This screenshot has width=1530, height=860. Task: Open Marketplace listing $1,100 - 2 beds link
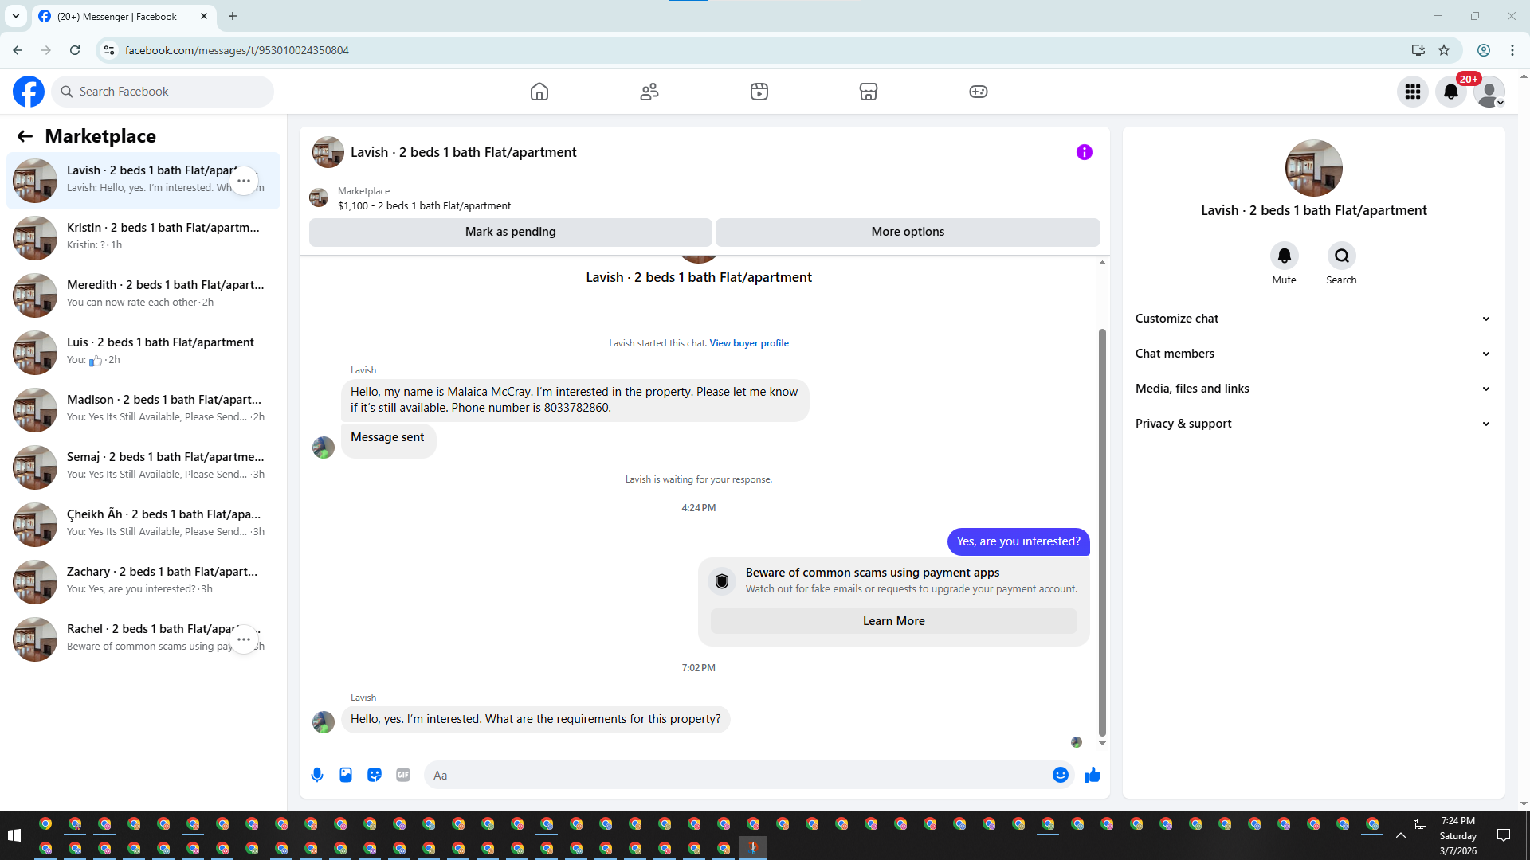[x=424, y=205]
